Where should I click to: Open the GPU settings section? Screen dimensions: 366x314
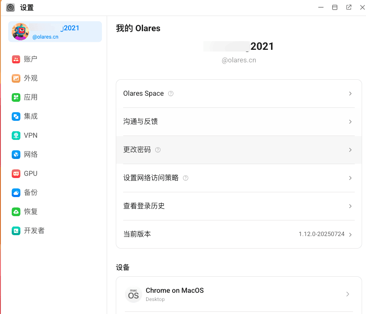[55, 174]
